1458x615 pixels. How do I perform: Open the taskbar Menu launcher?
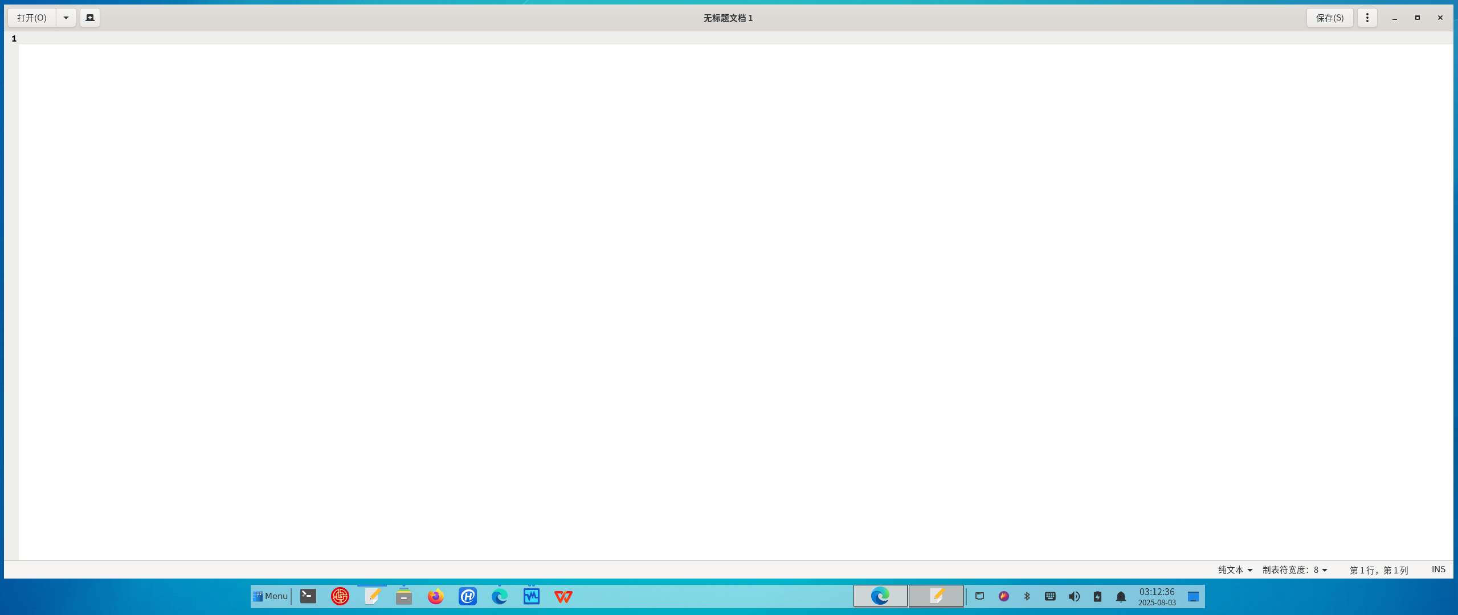[270, 596]
